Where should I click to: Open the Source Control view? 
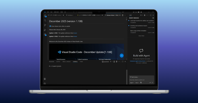pos(45,25)
